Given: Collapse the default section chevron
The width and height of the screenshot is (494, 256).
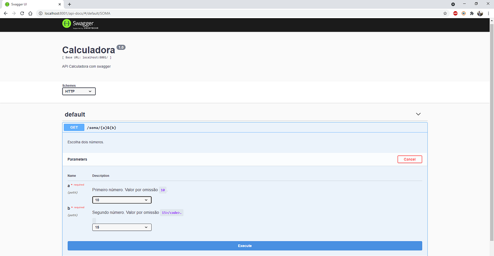Looking at the screenshot, I should point(418,114).
